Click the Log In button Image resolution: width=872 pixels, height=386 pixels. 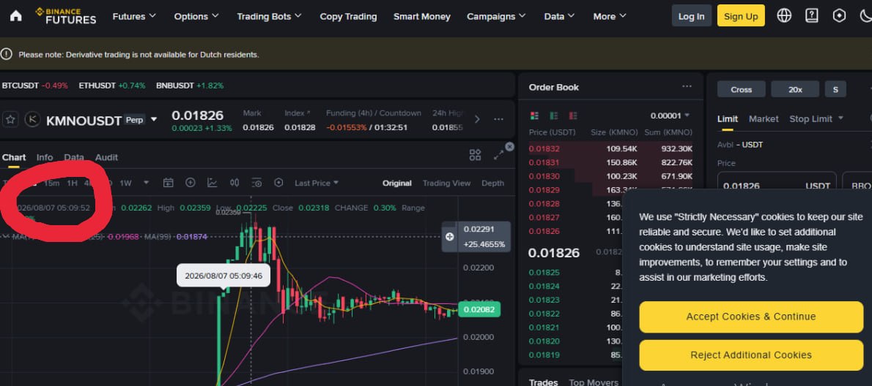pos(691,16)
